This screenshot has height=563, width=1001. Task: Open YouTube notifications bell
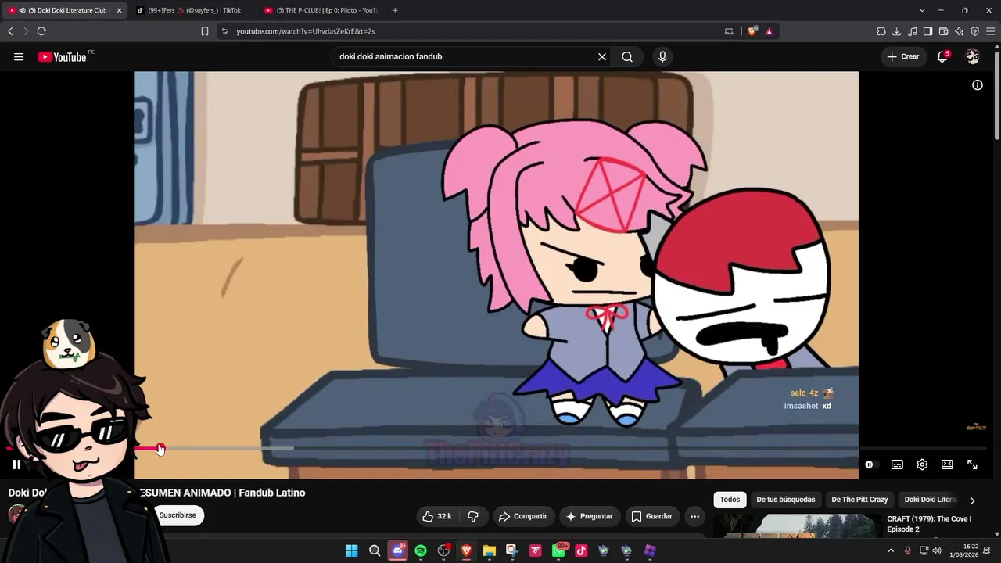pos(942,56)
